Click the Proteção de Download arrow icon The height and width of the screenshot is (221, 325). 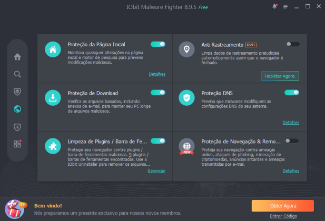pos(53,98)
